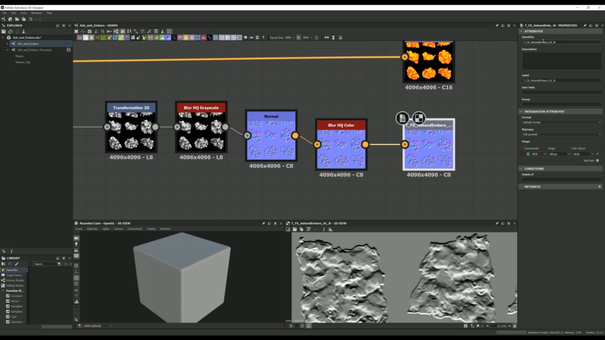Open the Materials menu in 3D View
Screen dimensions: 605x340
(x=92, y=229)
